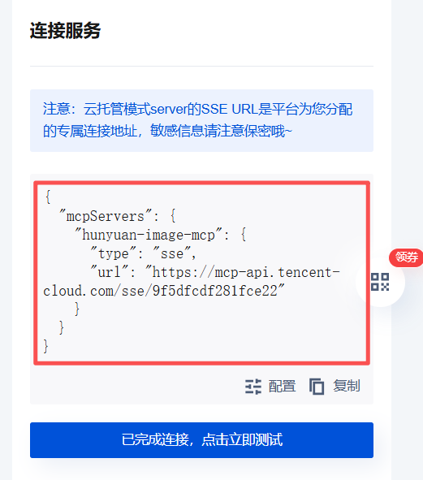The height and width of the screenshot is (480, 423).
Task: Click the 复制 copy icon
Action: 317,387
